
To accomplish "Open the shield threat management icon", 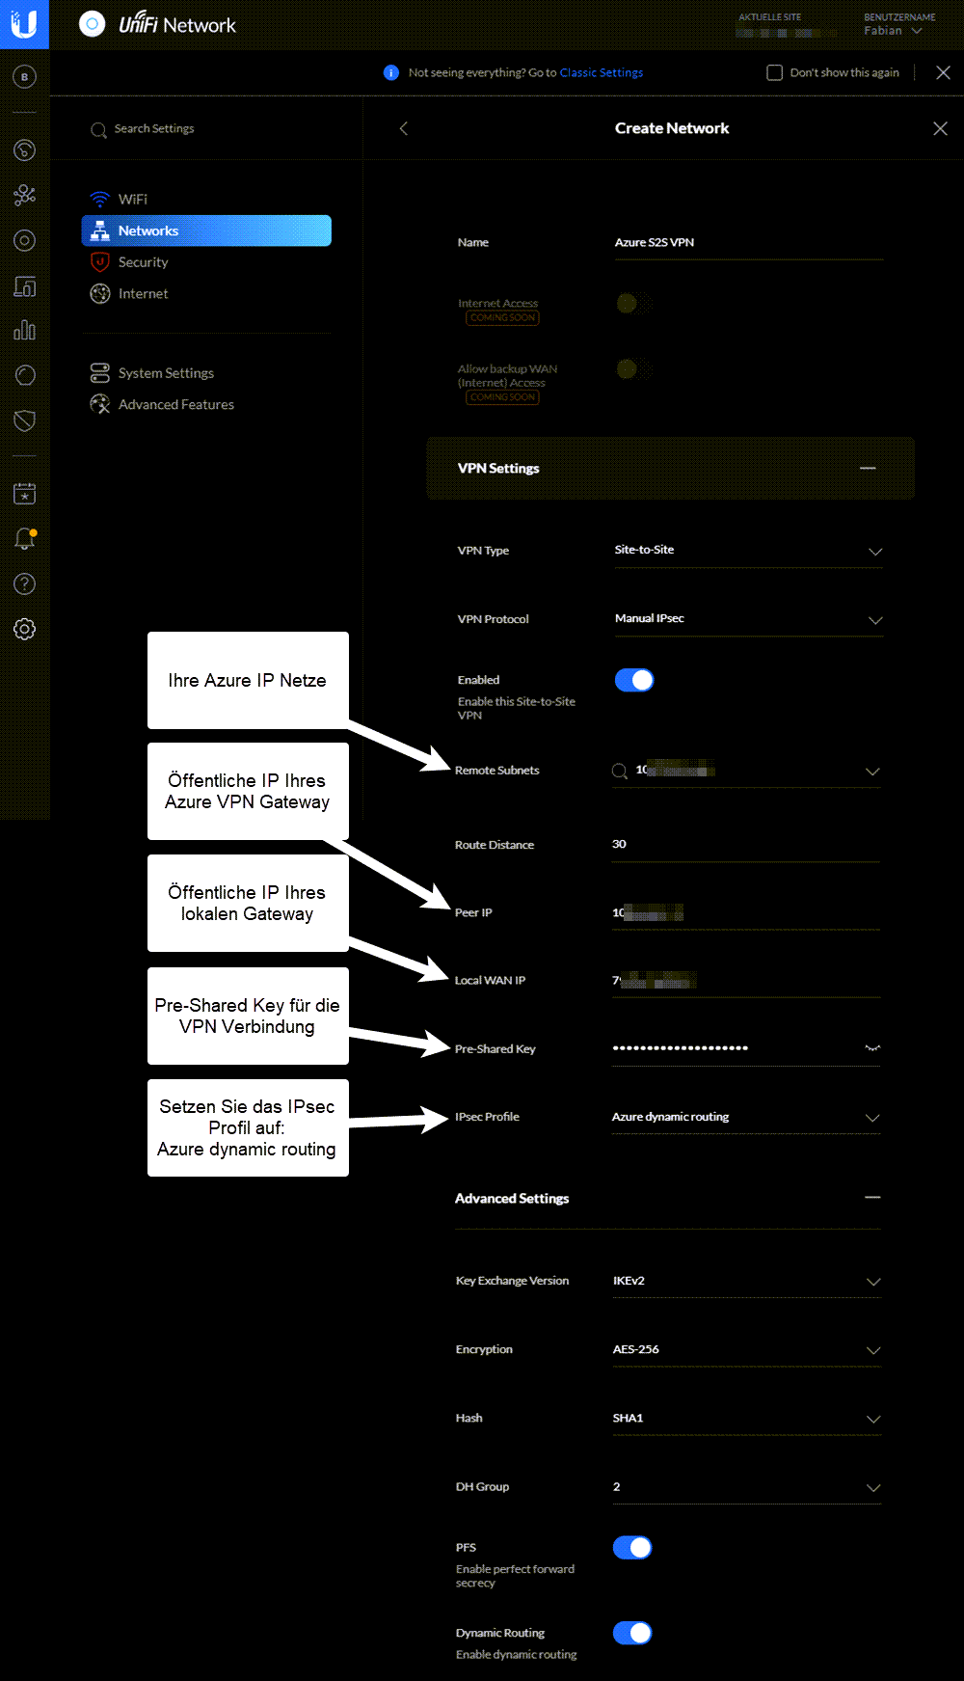I will coord(25,420).
